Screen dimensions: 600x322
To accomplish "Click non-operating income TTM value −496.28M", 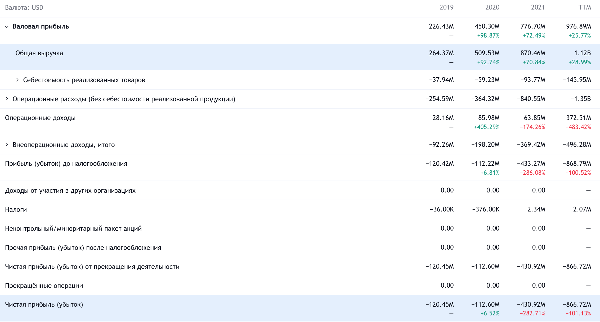I will click(x=577, y=145).
